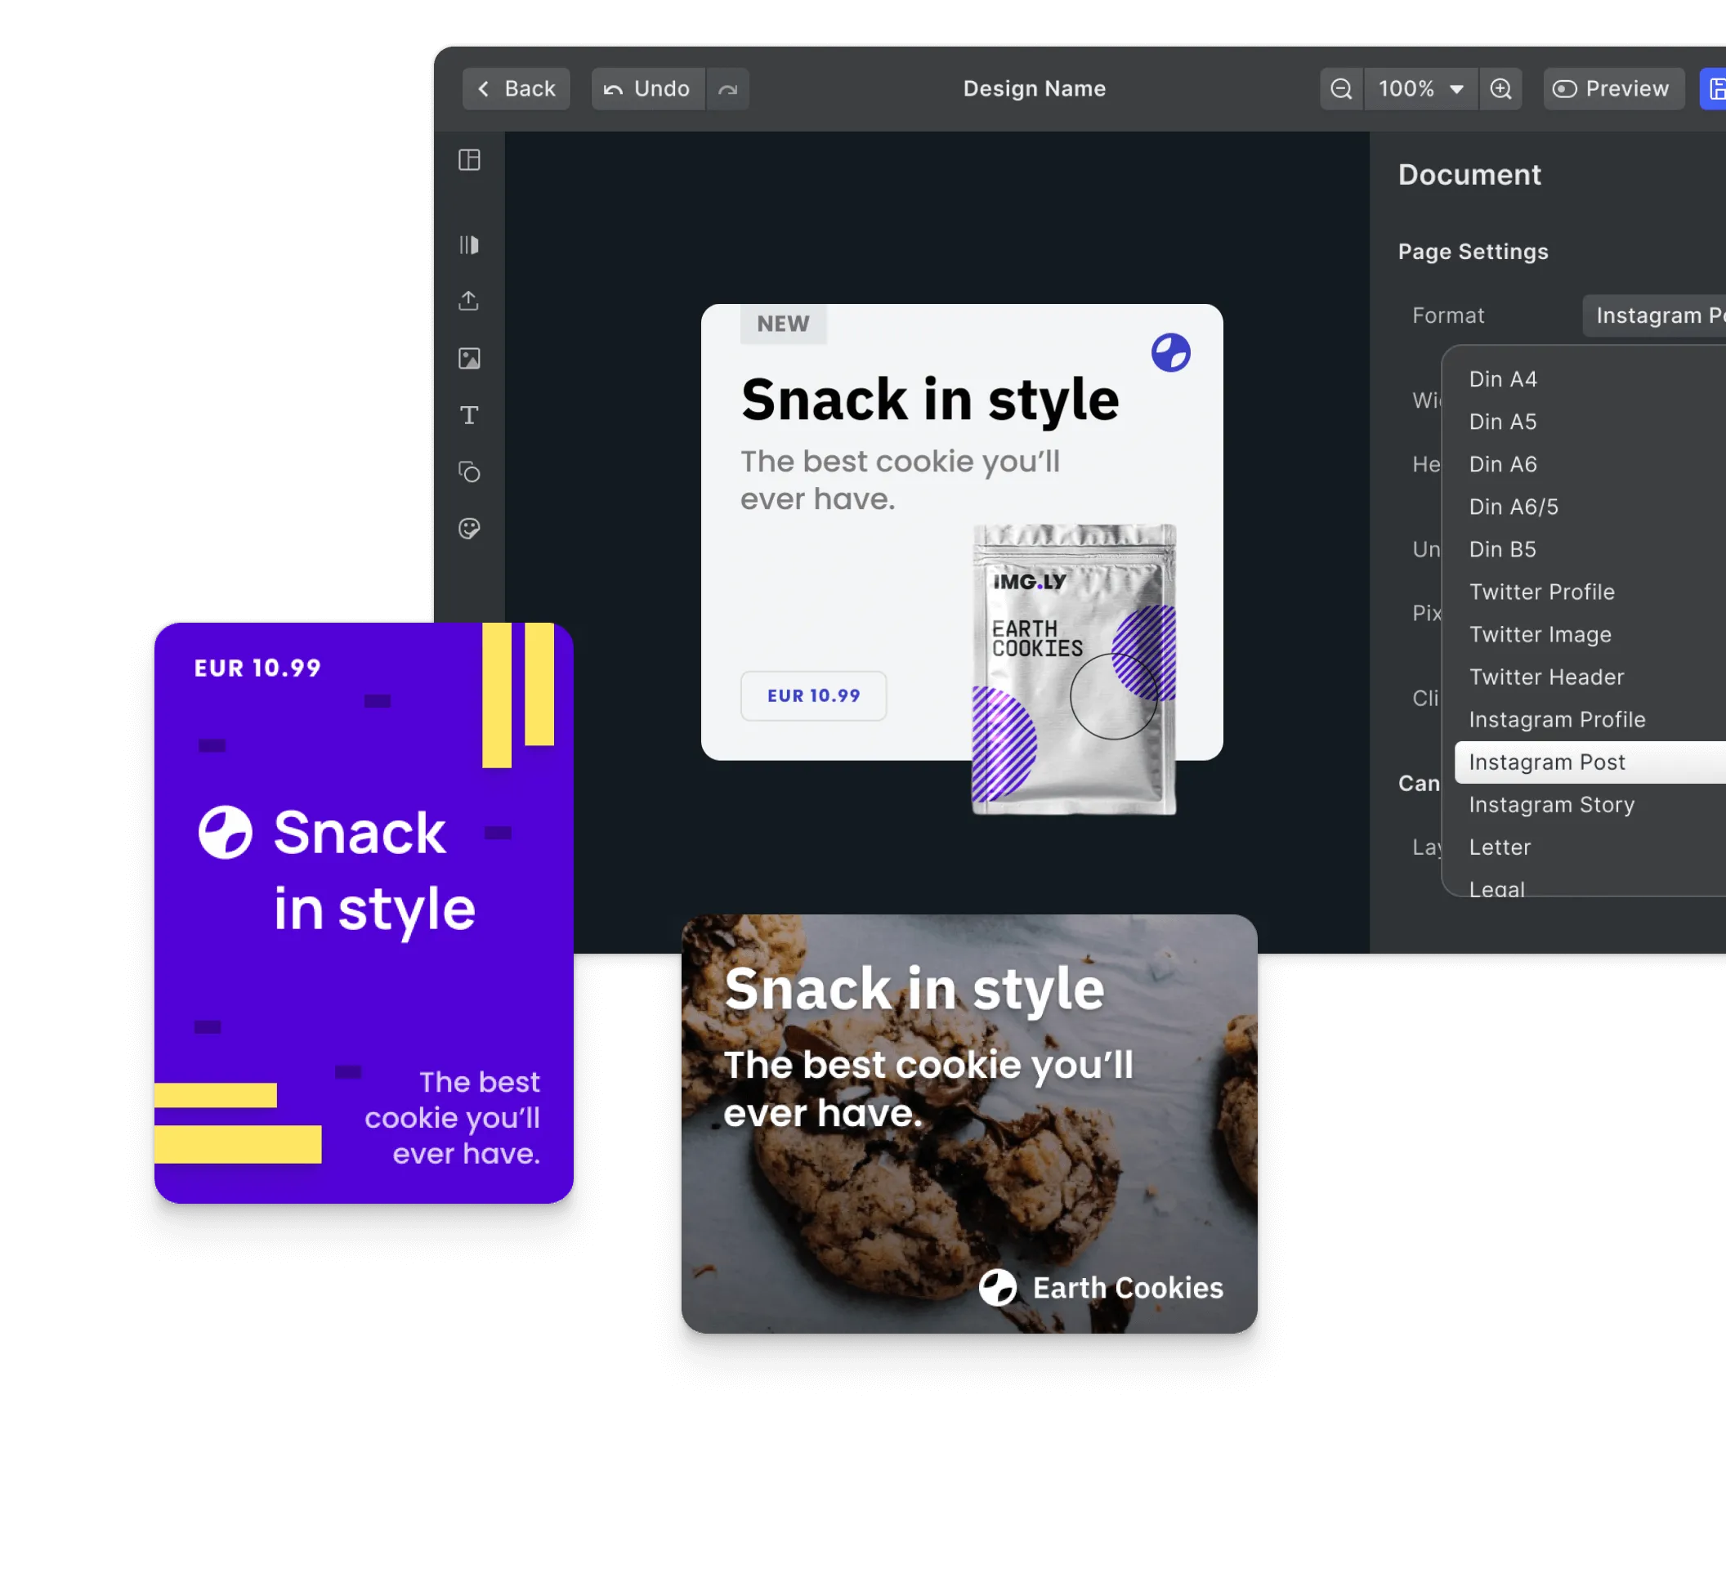1726x1569 pixels.
Task: Select Din A6/5 format
Action: 1590,507
